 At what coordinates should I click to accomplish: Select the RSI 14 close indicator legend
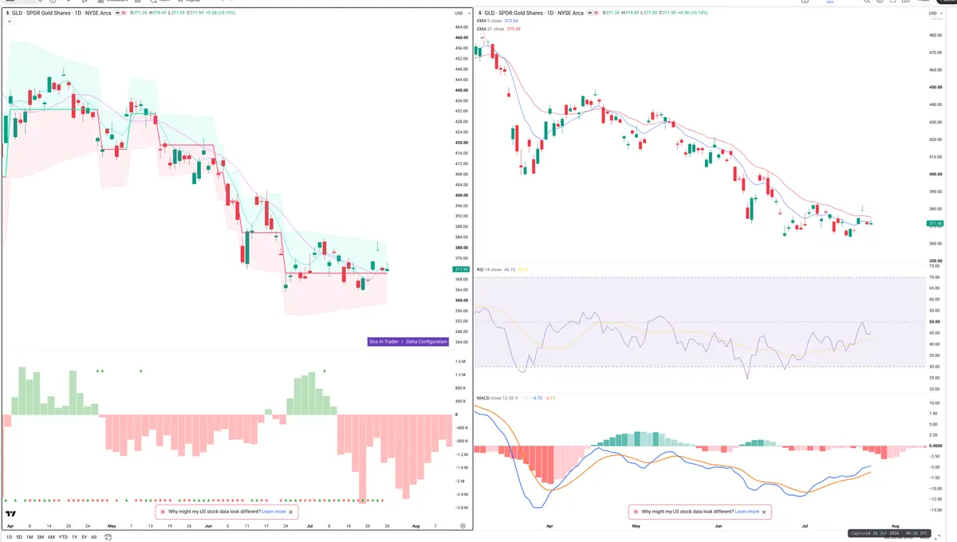pyautogui.click(x=489, y=269)
